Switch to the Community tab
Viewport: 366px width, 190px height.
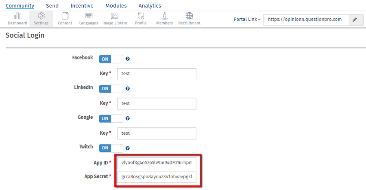[x=20, y=6]
